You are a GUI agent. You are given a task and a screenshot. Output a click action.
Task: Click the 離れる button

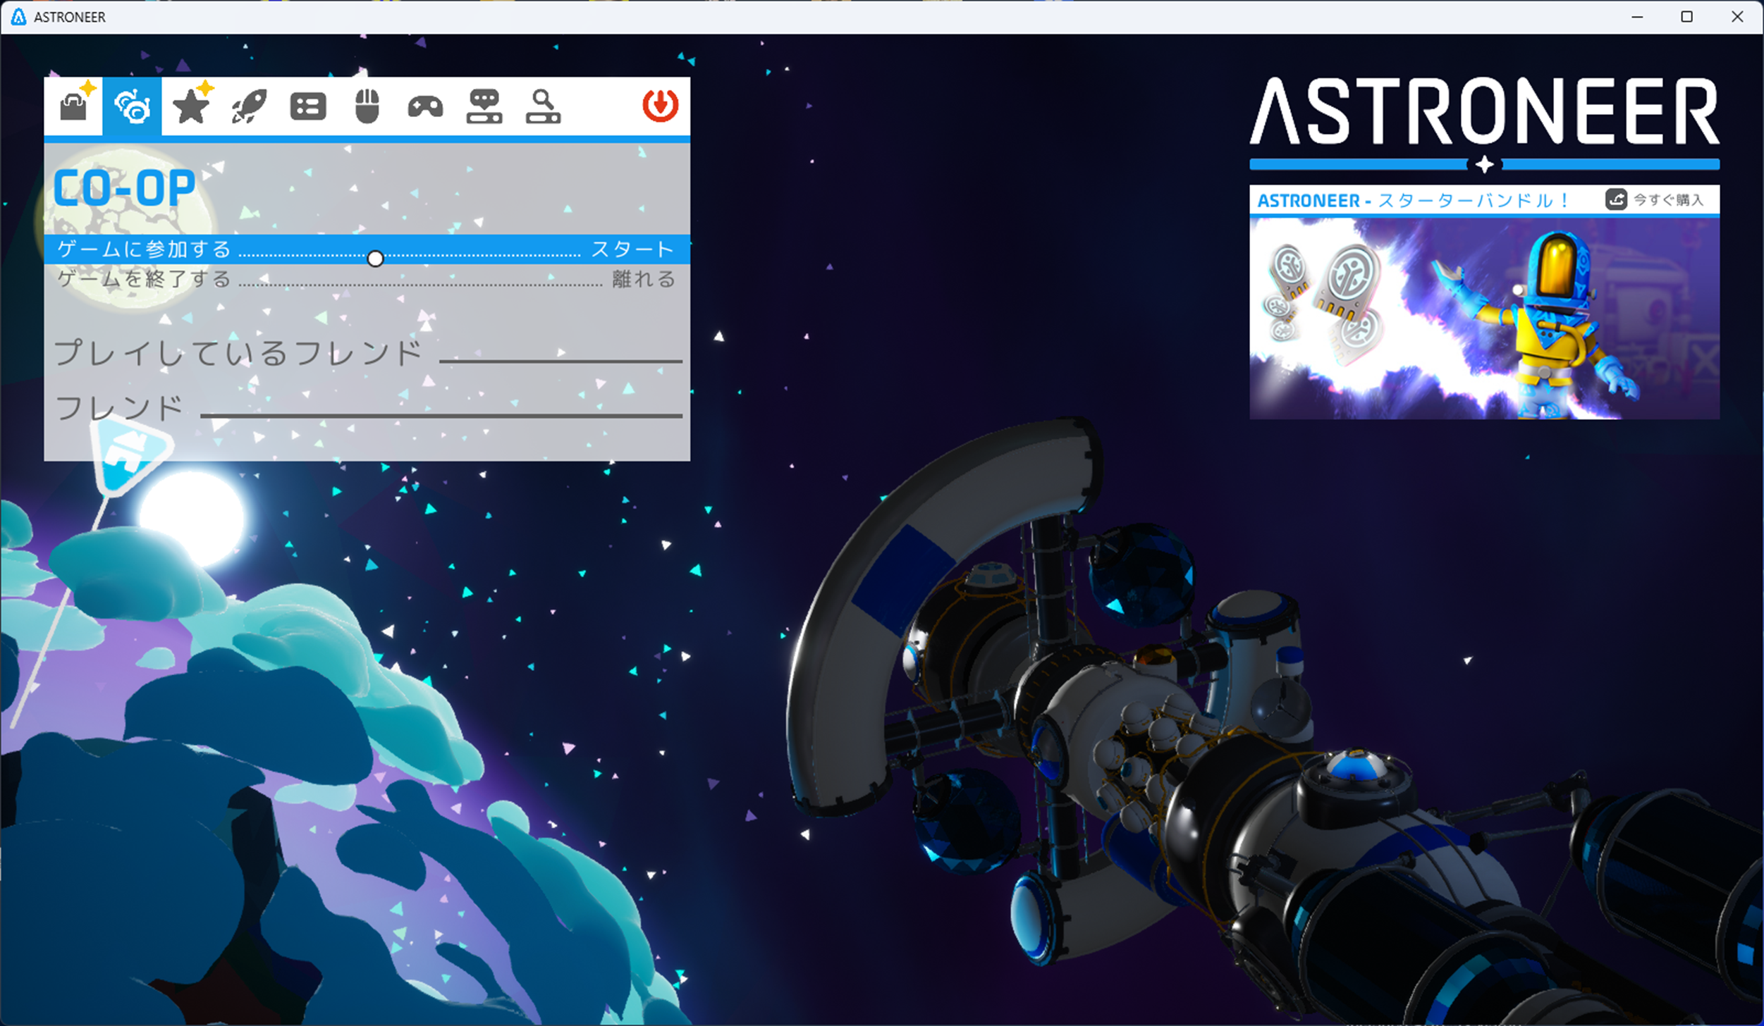(x=644, y=279)
